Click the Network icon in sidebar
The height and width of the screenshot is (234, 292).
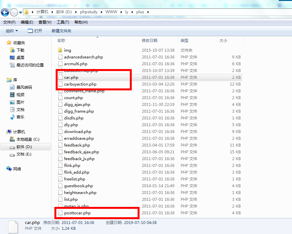[x=9, y=169]
